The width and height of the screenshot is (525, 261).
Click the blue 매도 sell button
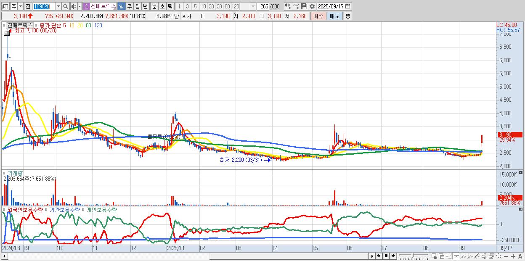point(334,16)
